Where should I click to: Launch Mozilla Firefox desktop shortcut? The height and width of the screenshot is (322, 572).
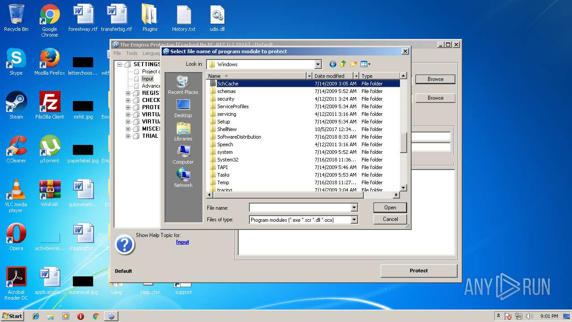[x=50, y=62]
